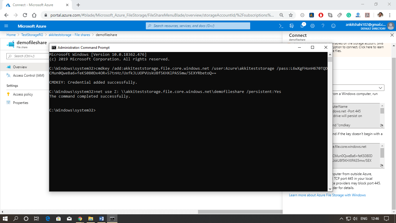Open the Azure notifications bell
Image resolution: width=396 pixels, height=223 pixels.
coord(302,26)
